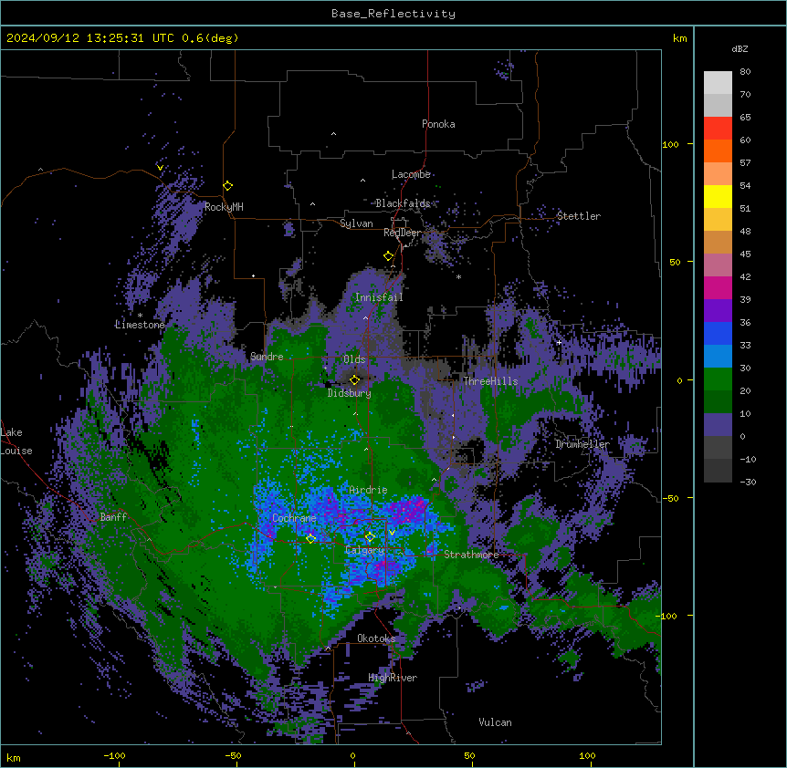Click the white 80 dBZ legend swatch
Image resolution: width=787 pixels, height=768 pixels.
pos(718,83)
